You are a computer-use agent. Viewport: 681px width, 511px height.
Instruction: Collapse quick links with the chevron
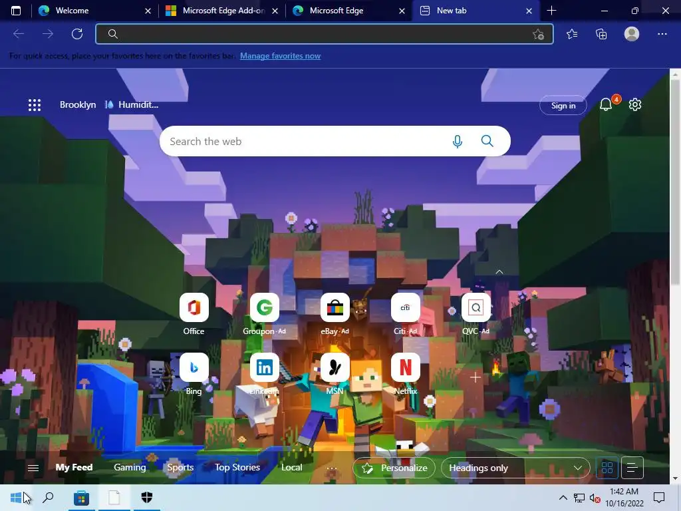click(499, 272)
